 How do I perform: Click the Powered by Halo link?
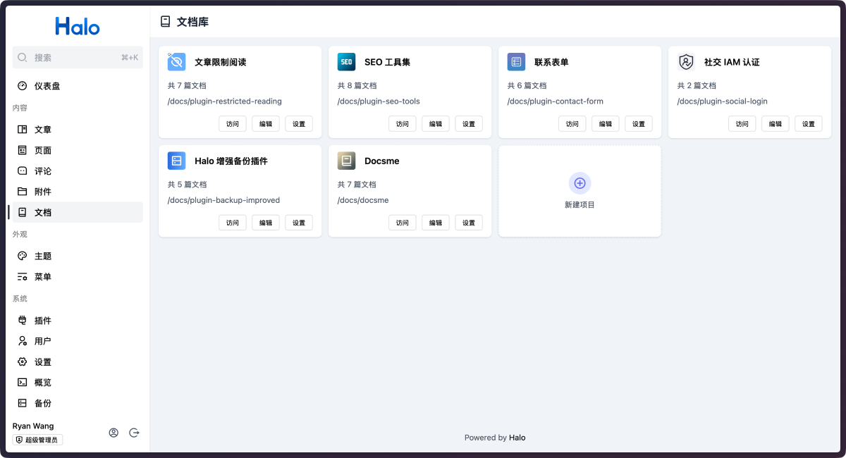[495, 438]
